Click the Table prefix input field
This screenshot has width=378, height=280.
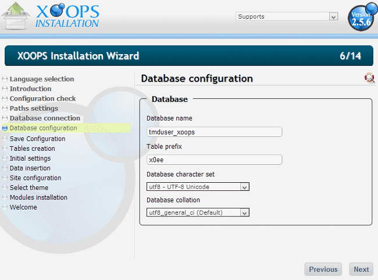tap(215, 160)
